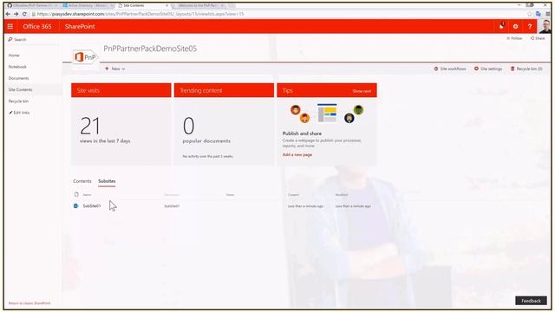Close the Site Contents browser tab

tap(166, 6)
